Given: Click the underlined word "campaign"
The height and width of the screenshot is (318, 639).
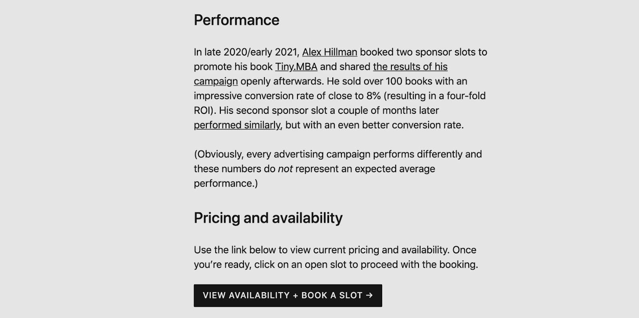Looking at the screenshot, I should tap(216, 81).
